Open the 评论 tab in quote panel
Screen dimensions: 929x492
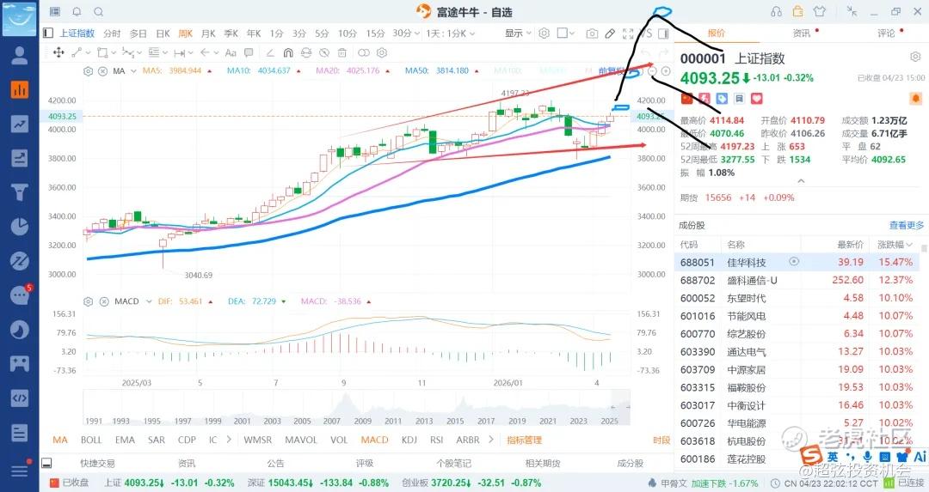886,33
